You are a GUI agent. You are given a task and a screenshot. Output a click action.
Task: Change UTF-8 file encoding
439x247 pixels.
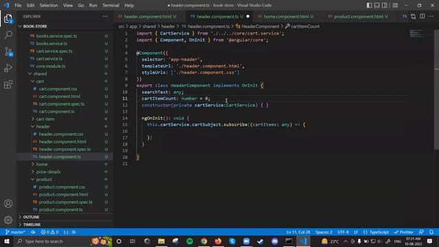343,232
